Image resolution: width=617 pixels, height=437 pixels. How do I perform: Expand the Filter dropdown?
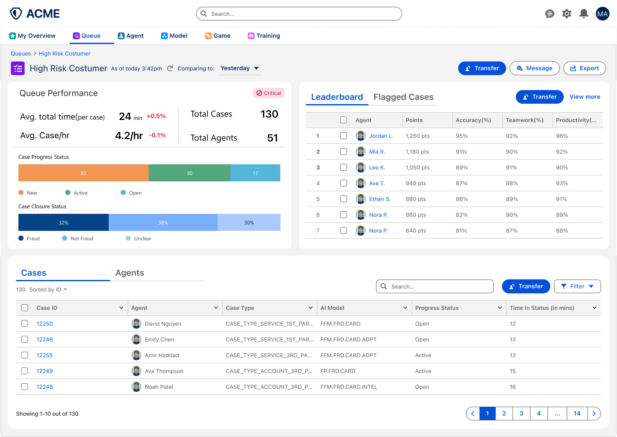click(577, 286)
